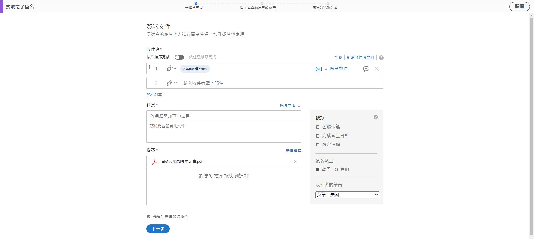Viewport: 534px width, 239px height.
Task: Select the 書面 signature type radio
Action: point(336,169)
